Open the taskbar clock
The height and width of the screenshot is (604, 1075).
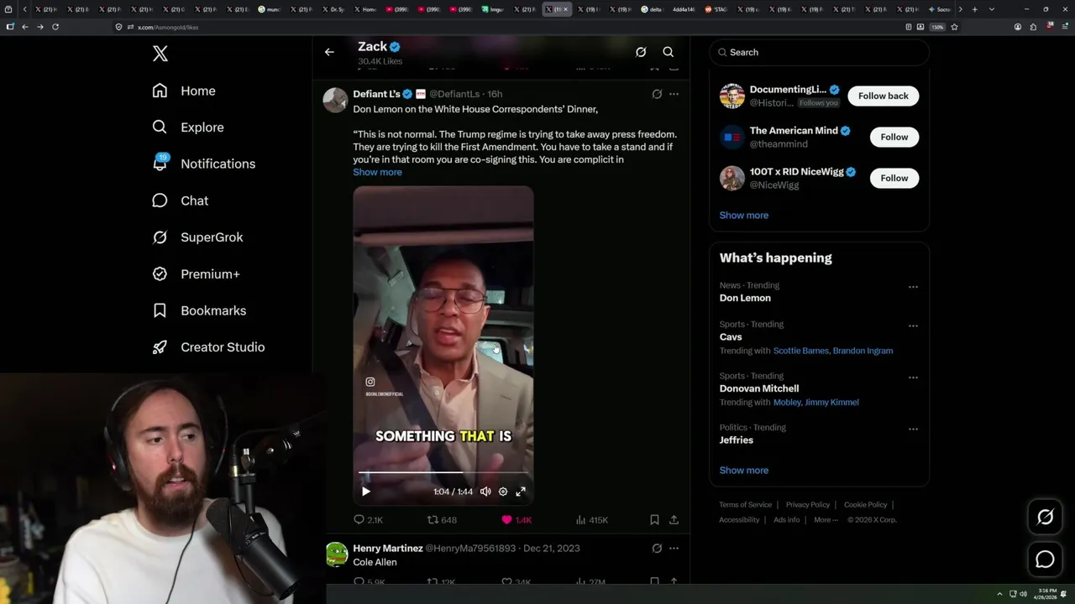(1047, 594)
